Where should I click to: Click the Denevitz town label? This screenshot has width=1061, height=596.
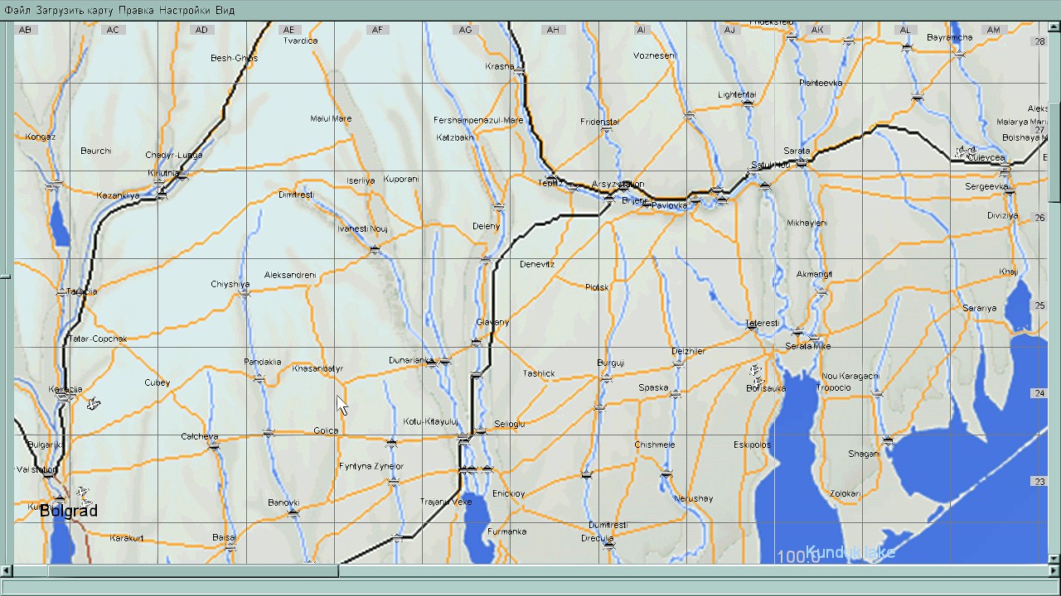[537, 264]
